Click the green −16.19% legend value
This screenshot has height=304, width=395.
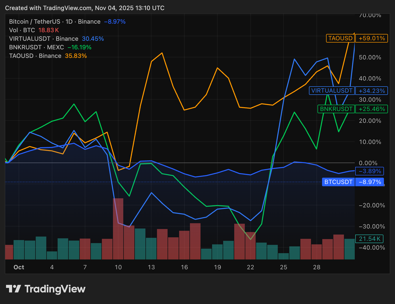[x=80, y=47]
